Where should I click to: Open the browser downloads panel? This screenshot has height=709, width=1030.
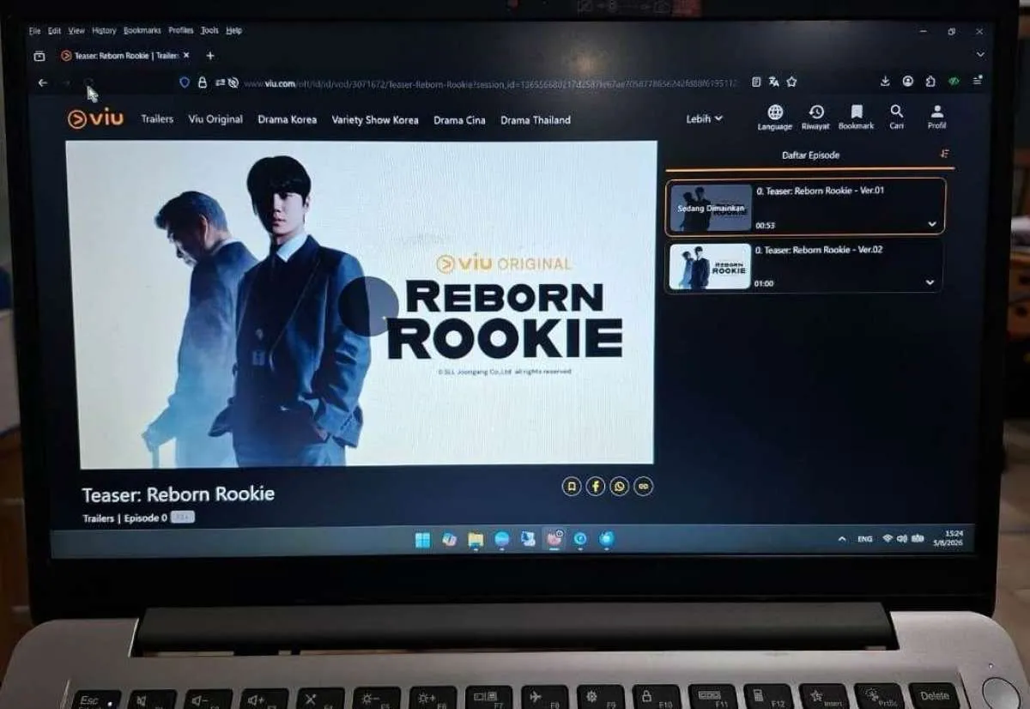[885, 82]
